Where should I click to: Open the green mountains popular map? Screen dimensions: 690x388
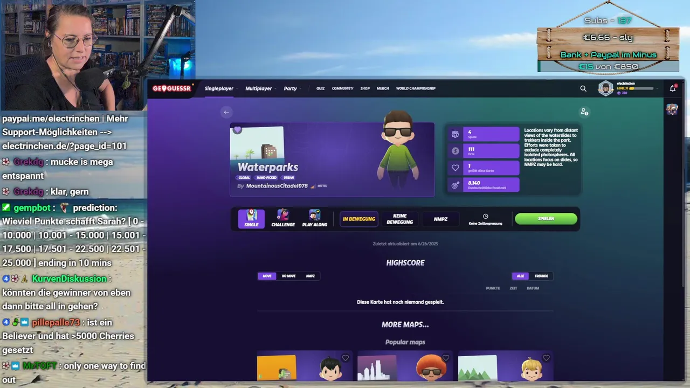(x=477, y=368)
